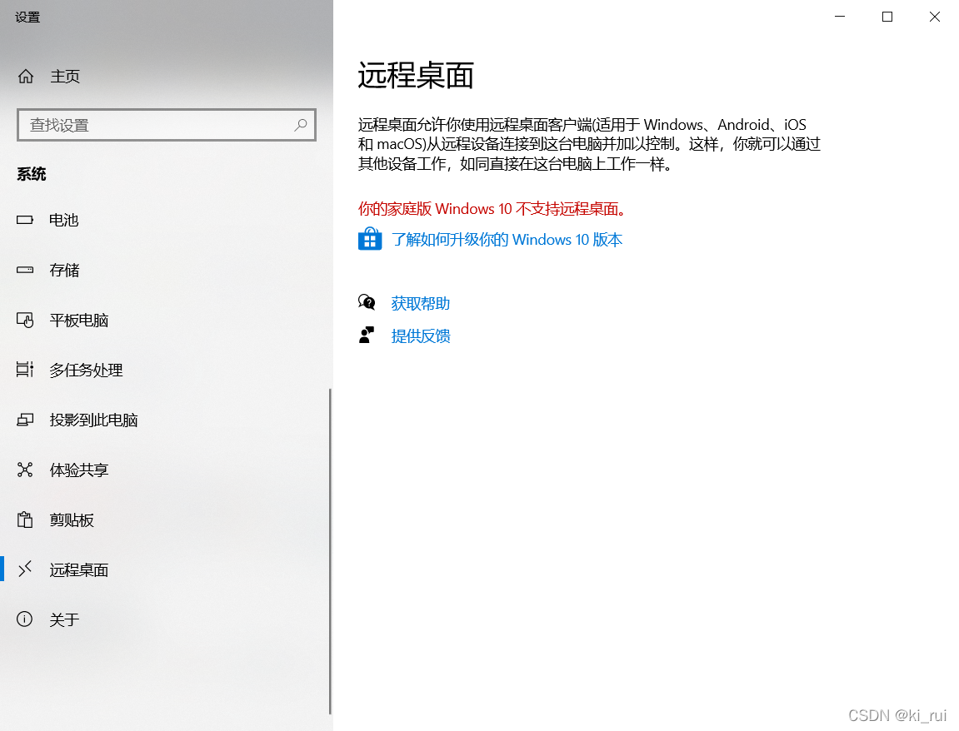959x731 pixels.
Task: Open the 体验共享 settings page
Action: (x=79, y=470)
